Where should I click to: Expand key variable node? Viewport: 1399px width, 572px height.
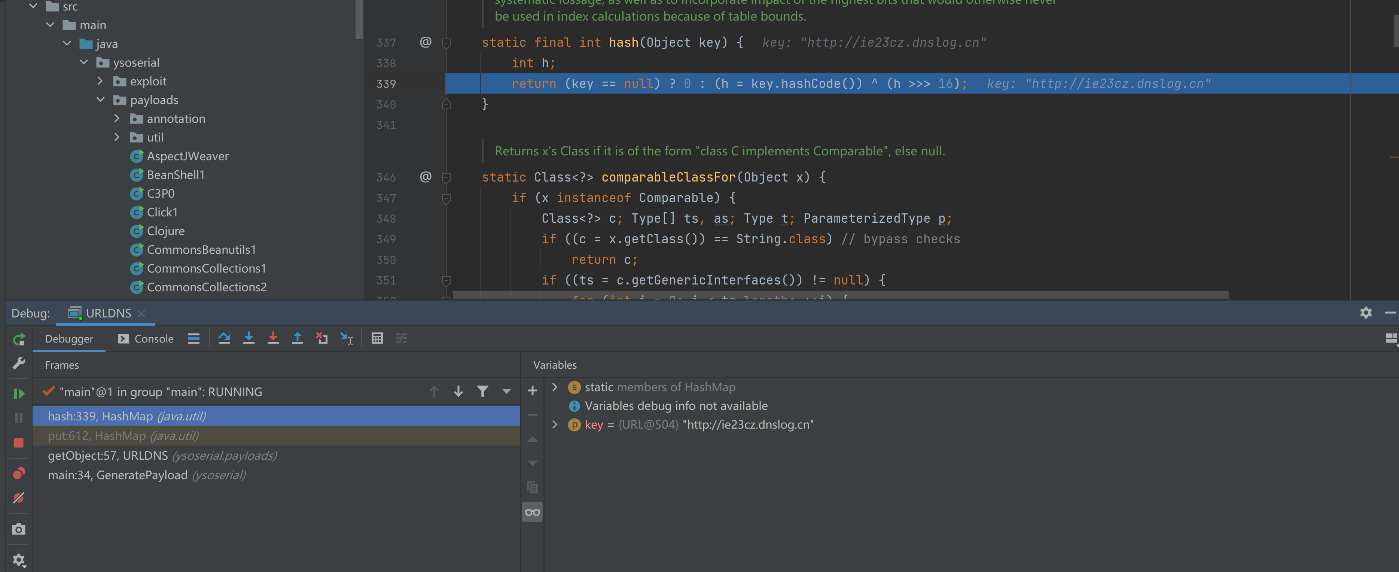[555, 425]
